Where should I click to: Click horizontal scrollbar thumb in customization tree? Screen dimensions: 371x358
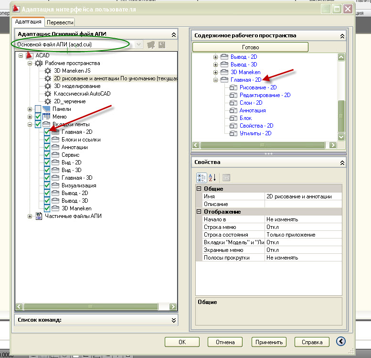tap(91, 306)
